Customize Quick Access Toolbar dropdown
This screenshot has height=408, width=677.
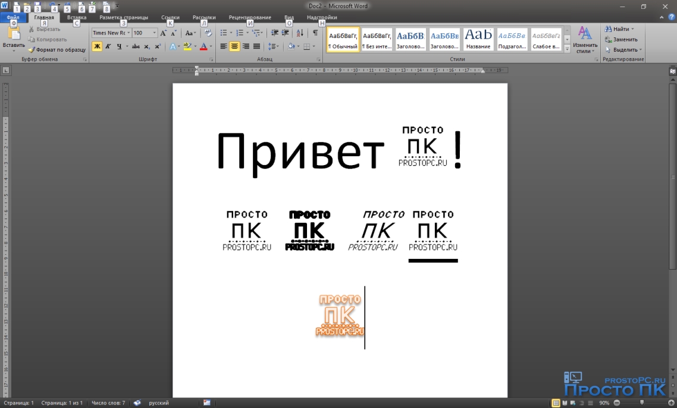coord(117,6)
